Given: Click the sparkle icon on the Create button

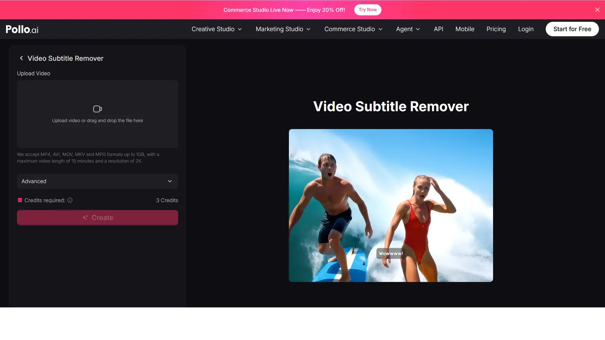Looking at the screenshot, I should pos(85,218).
